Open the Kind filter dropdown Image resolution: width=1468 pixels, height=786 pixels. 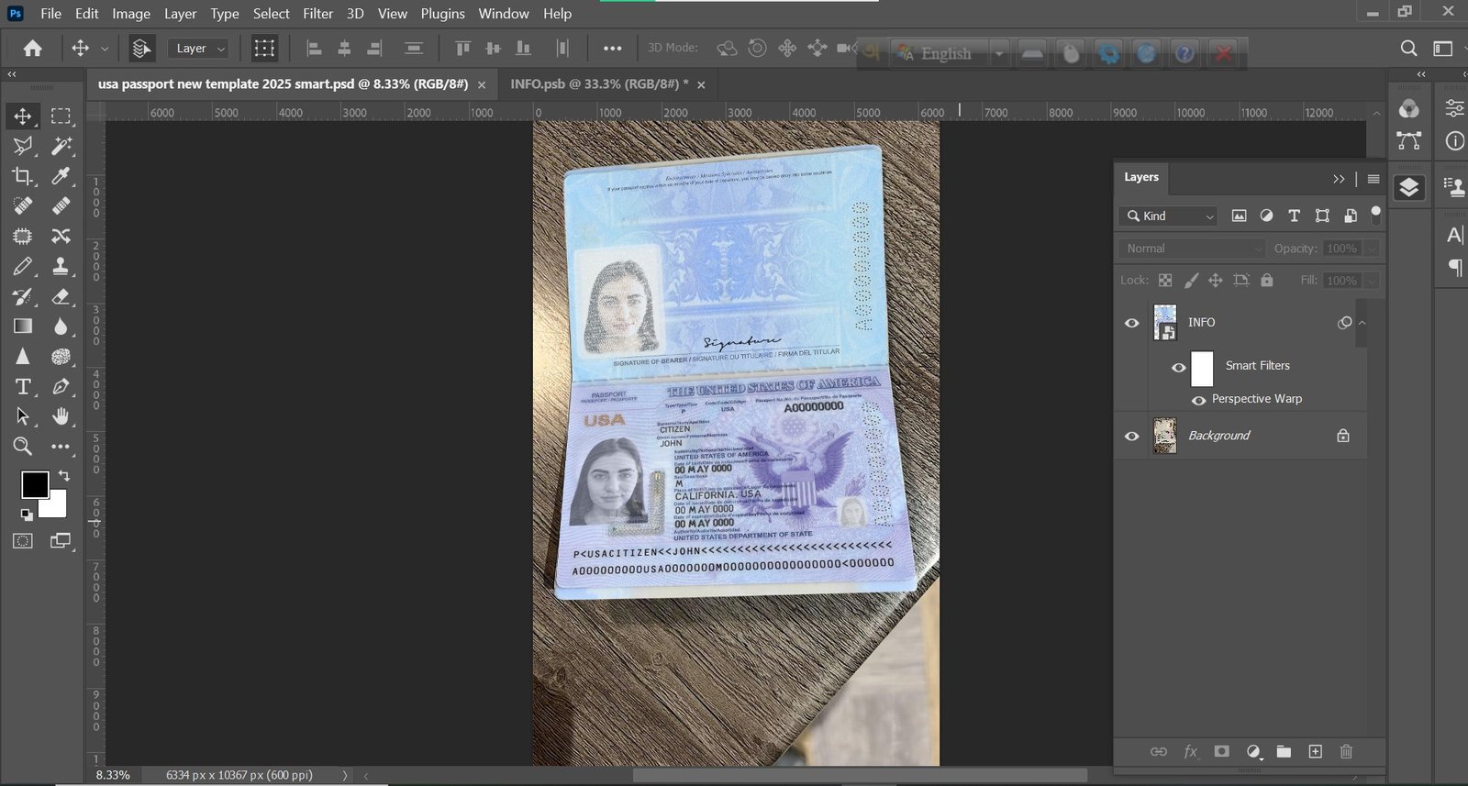pos(1168,216)
